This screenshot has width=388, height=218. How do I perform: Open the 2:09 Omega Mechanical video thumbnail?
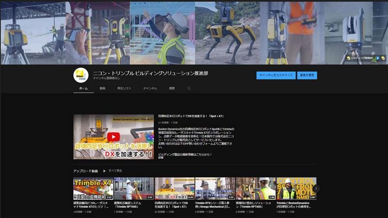click(215, 188)
